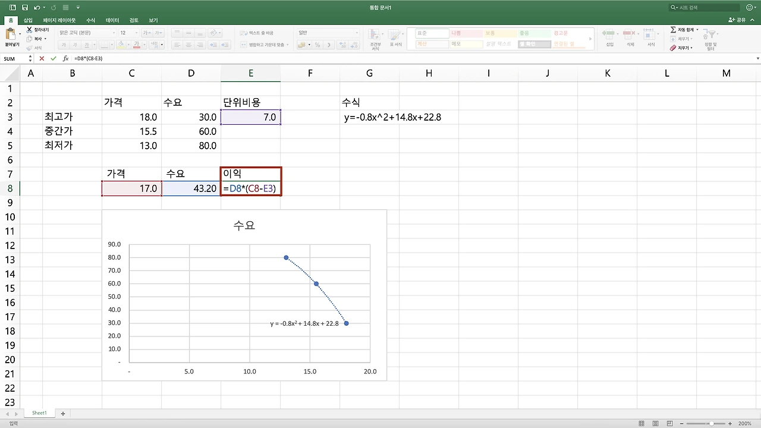The height and width of the screenshot is (428, 761).
Task: Click the Paste (붙여넣기) clipboard icon
Action: point(11,34)
